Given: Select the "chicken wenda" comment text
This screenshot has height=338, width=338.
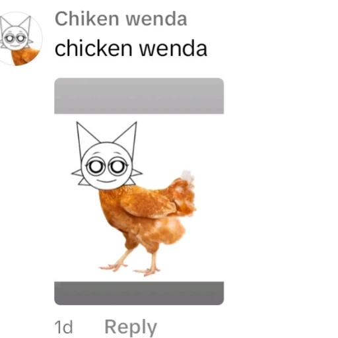Looking at the screenshot, I should click(131, 48).
